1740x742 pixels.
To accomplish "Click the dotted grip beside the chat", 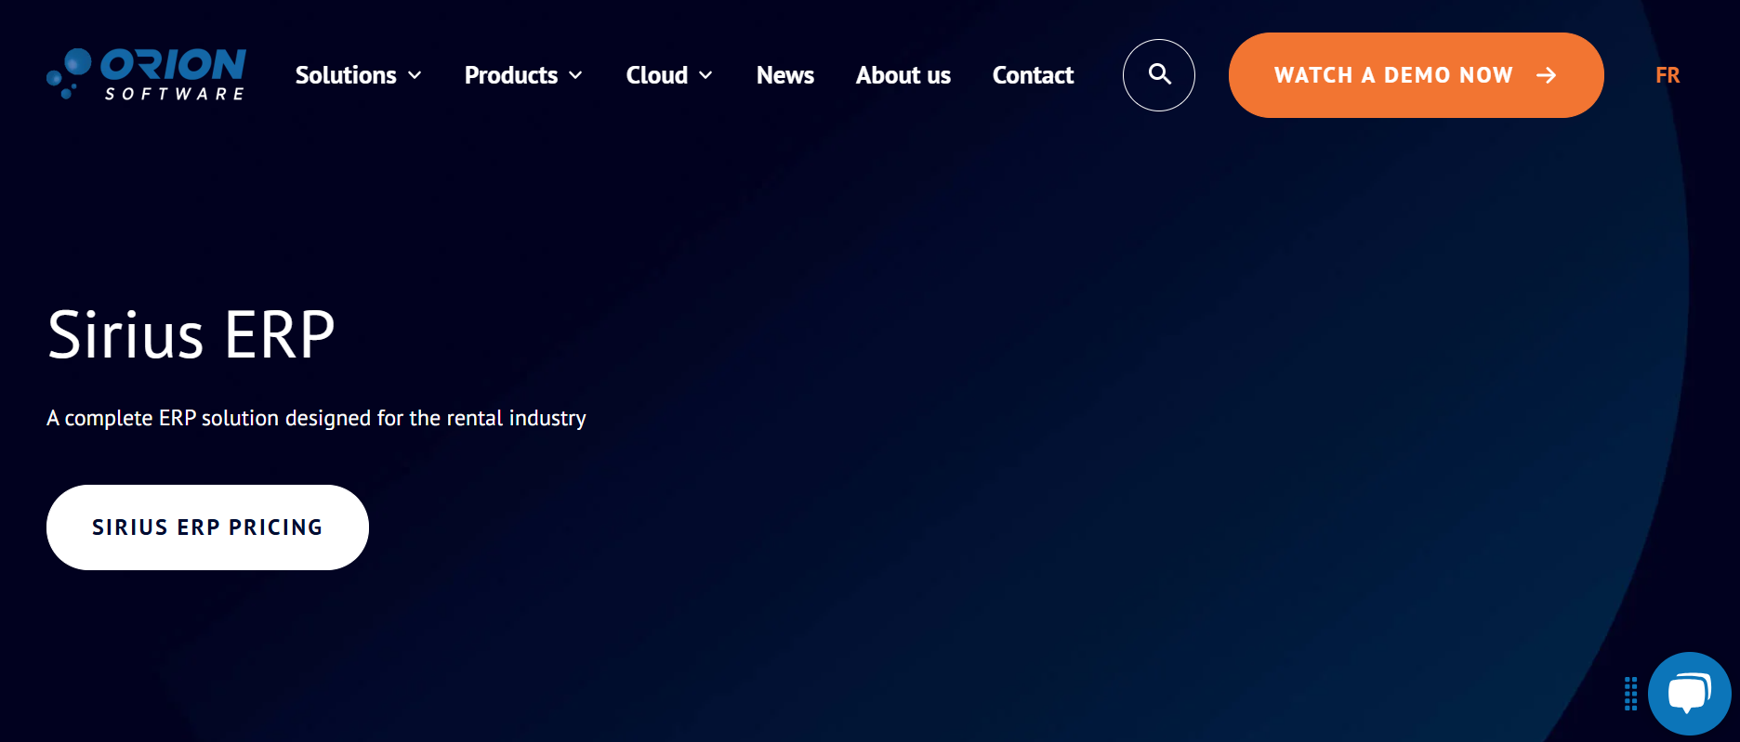I will click(1630, 694).
